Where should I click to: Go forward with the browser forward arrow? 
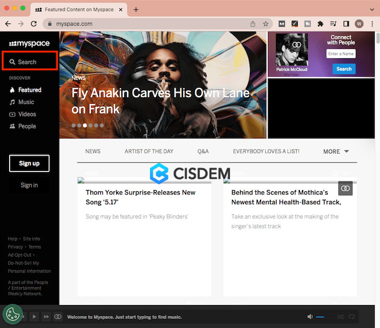point(21,24)
